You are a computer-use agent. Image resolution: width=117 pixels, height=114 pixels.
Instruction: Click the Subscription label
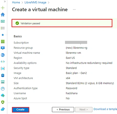[x=21, y=43]
